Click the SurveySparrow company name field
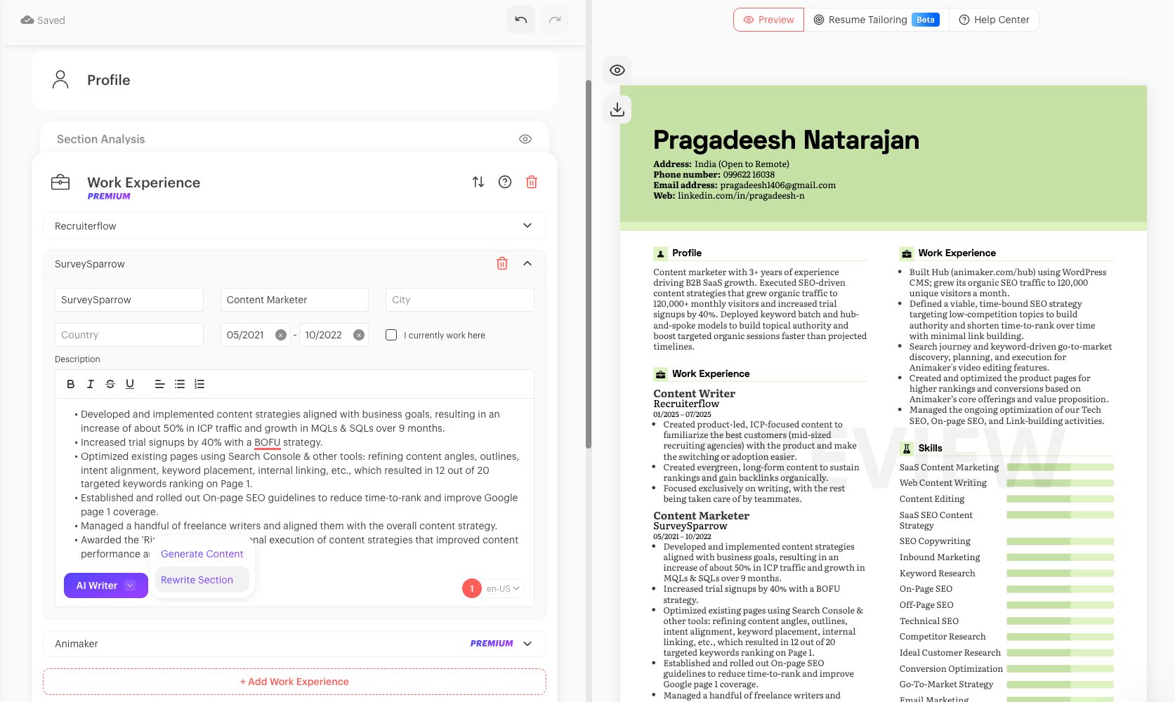This screenshot has width=1175, height=702. pyautogui.click(x=129, y=300)
